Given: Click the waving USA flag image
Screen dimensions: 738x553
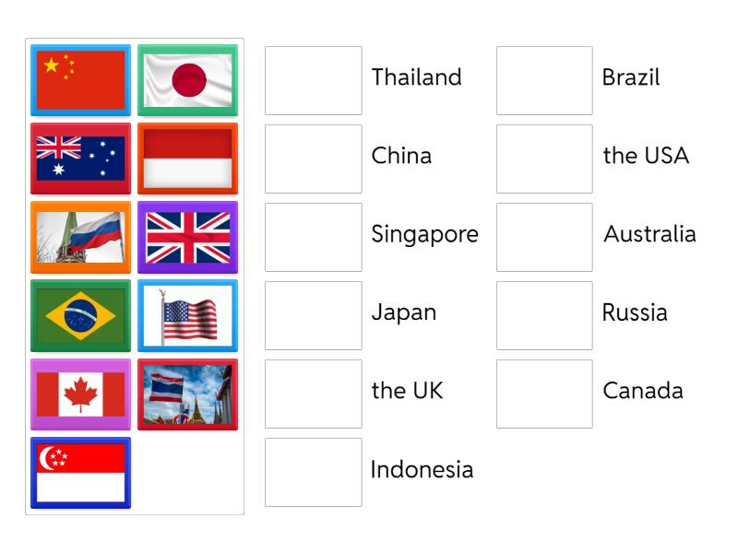Looking at the screenshot, I should (187, 315).
